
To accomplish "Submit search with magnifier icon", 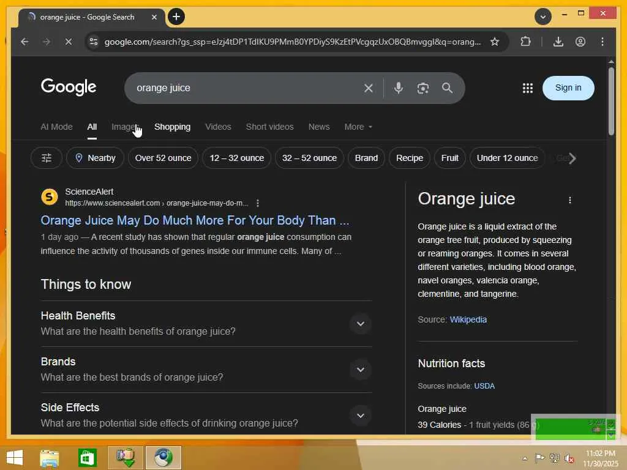I will point(447,88).
